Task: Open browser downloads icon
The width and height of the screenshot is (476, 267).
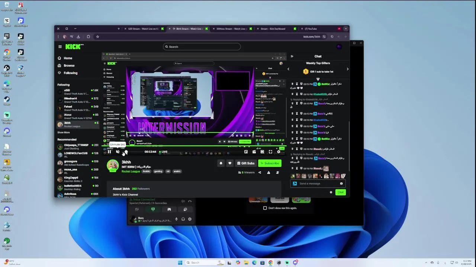Action: pyautogui.click(x=78, y=37)
